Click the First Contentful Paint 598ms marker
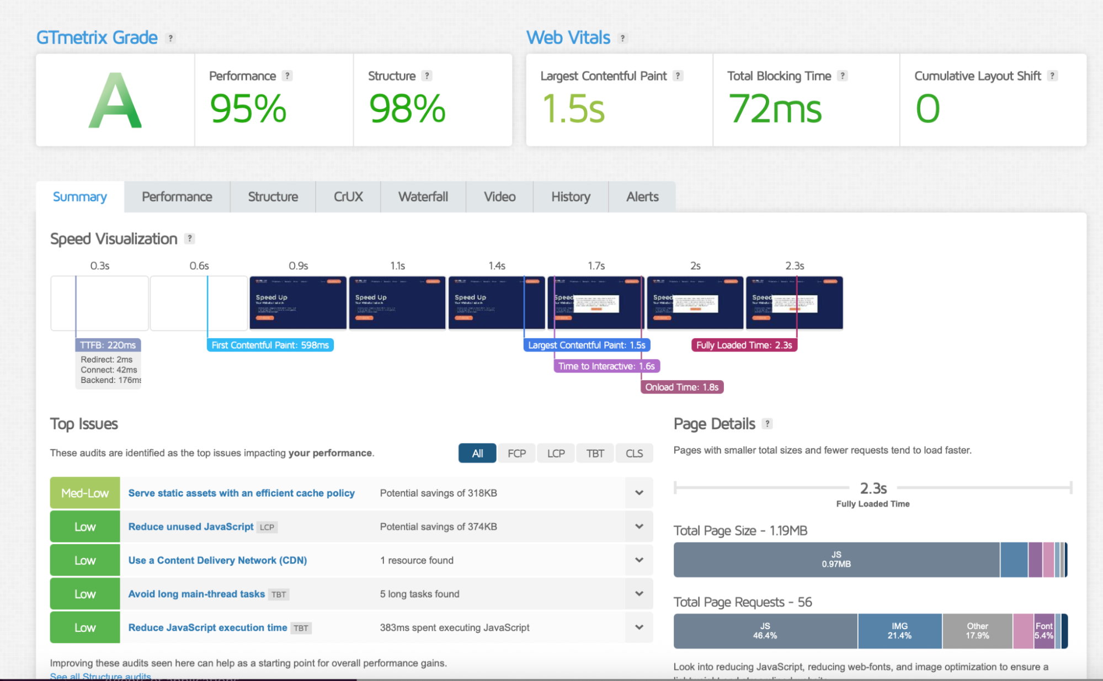 (270, 345)
